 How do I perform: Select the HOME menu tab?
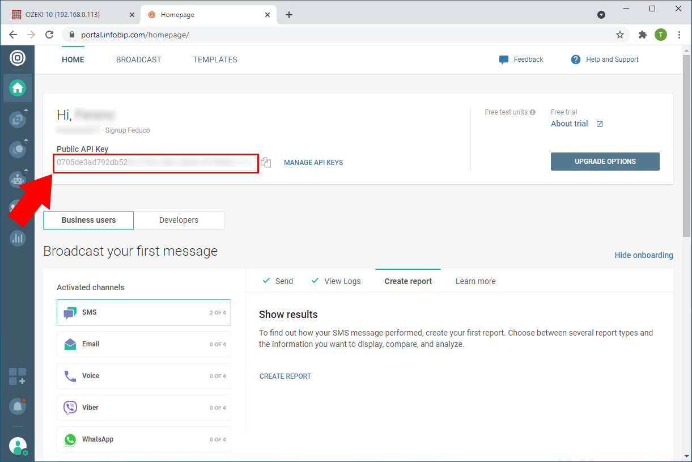coord(73,60)
